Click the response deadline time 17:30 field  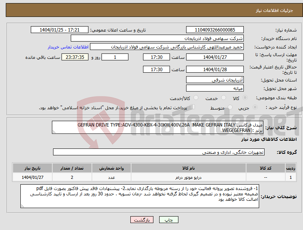(x=156, y=57)
